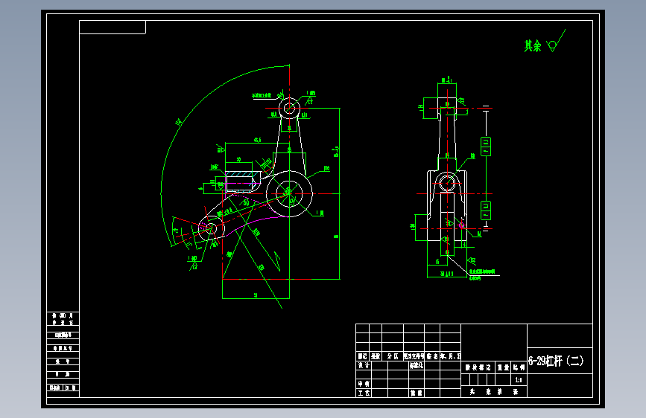Image resolution: width=646 pixels, height=418 pixels.
Task: Click the empty box at the drawing's top-left corner
Action: (113, 28)
